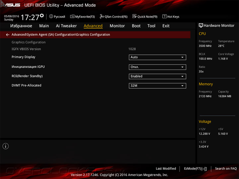Click +5V reading 5.160 V
Screen dimensions: 239x179
click(223, 134)
